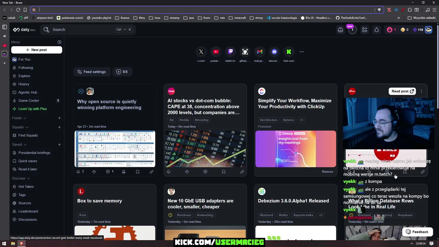The image size is (439, 247).
Task: Open the Twitch shortcut icon
Action: click(x=230, y=52)
